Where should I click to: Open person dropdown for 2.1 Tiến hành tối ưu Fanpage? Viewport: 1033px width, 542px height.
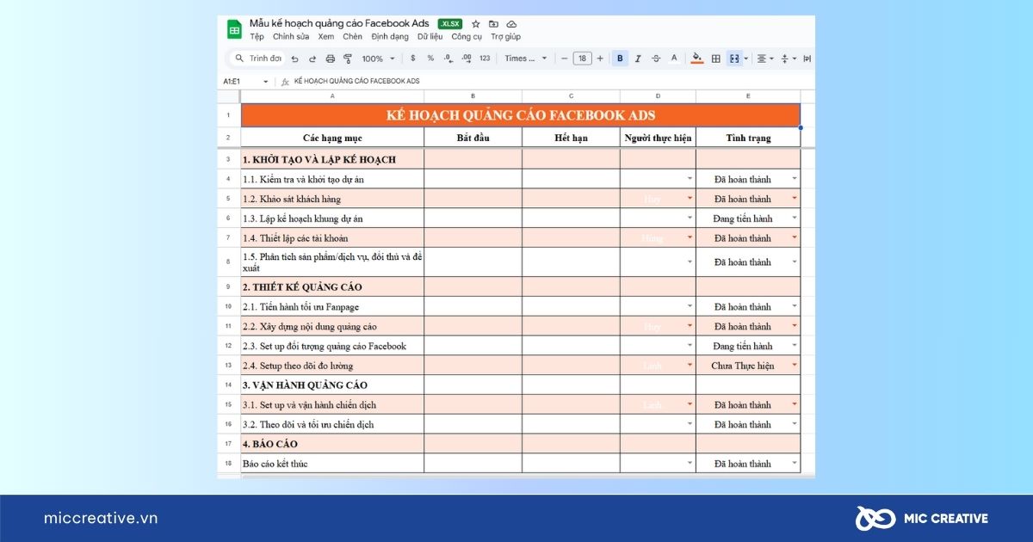pos(690,306)
